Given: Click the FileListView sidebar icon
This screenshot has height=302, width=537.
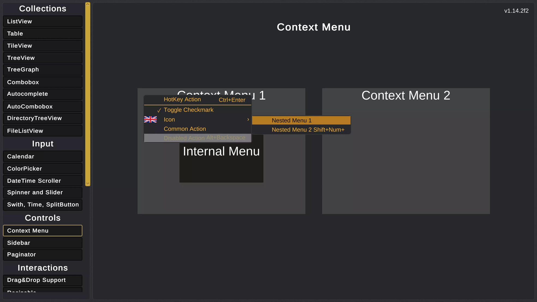Looking at the screenshot, I should click(43, 131).
